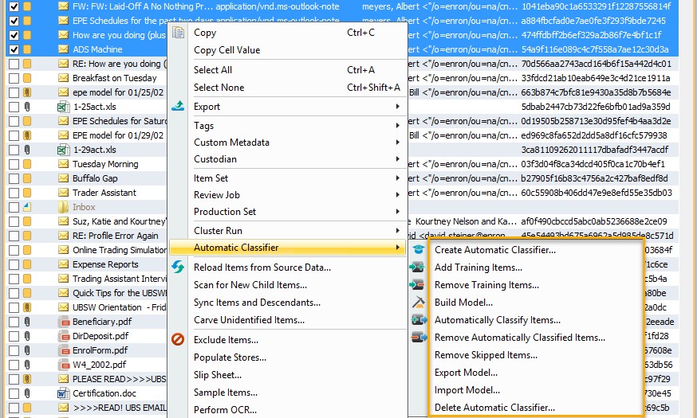Check the Certification.doc checkbox
This screenshot has height=418, width=697.
tap(14, 393)
